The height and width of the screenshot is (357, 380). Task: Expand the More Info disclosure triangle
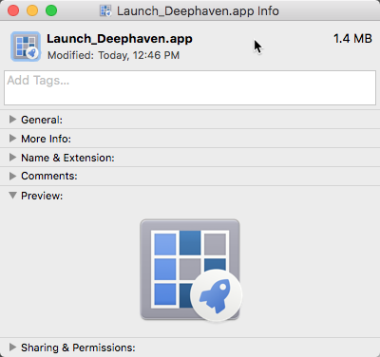pyautogui.click(x=12, y=139)
